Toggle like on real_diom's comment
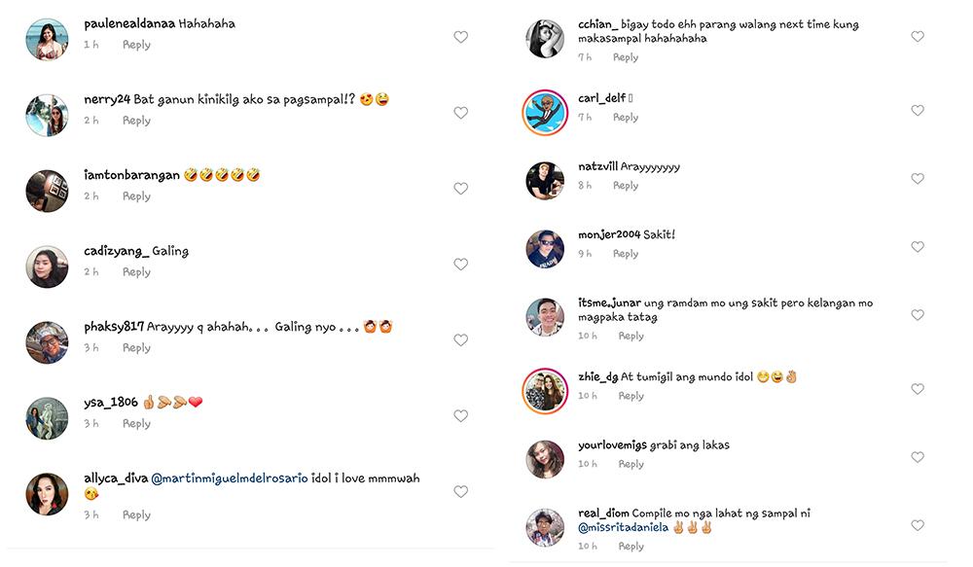This screenshot has width=973, height=567. [x=917, y=525]
